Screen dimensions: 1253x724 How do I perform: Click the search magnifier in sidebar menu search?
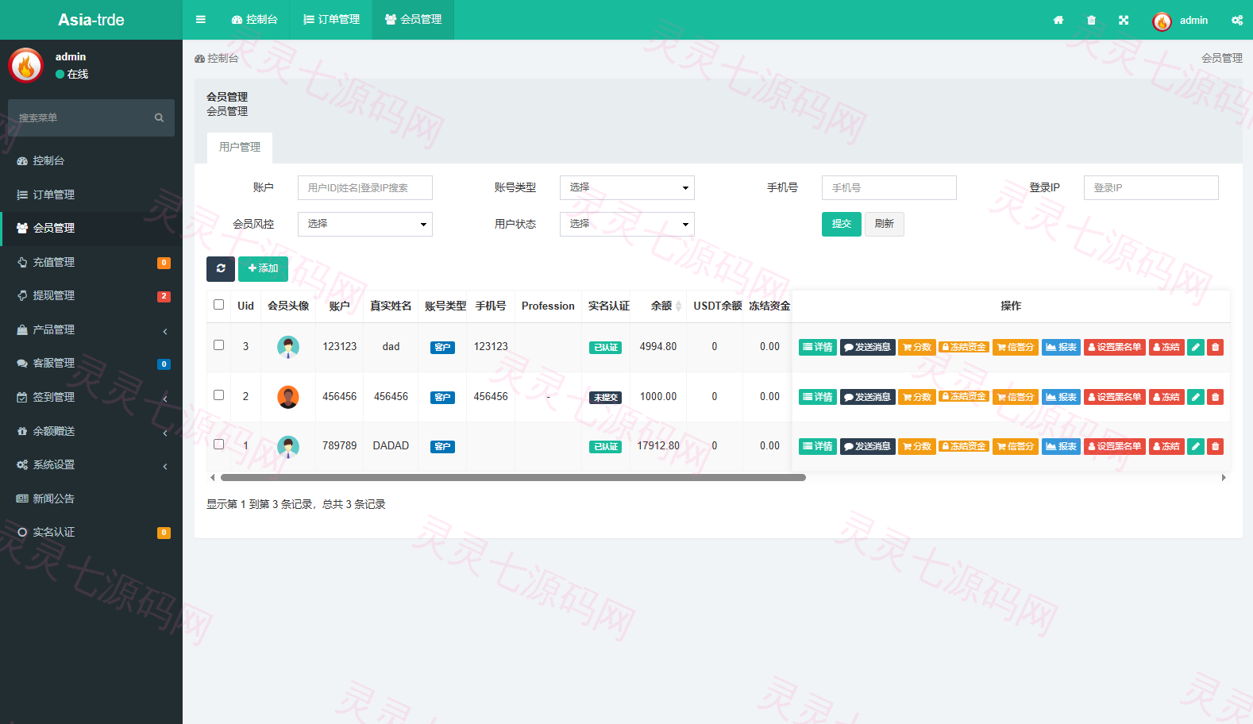(159, 117)
